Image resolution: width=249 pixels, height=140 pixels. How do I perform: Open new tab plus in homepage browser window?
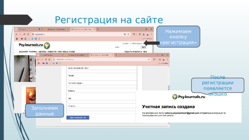[x=98, y=29]
